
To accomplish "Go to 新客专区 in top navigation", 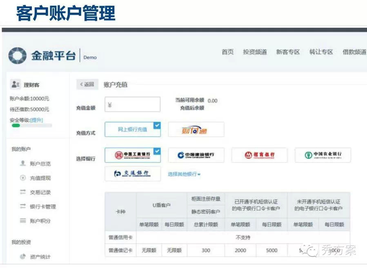I will coord(288,52).
